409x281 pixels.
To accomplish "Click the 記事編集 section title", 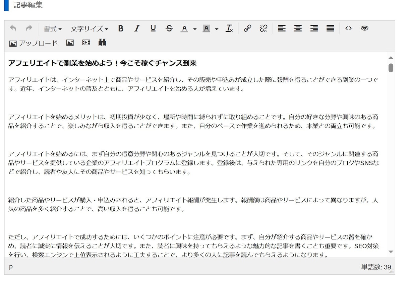I will click(28, 5).
